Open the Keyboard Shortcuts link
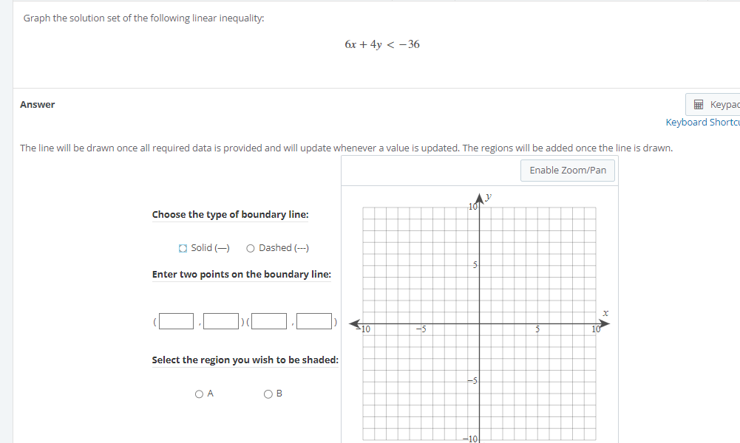This screenshot has width=740, height=443. pos(703,122)
